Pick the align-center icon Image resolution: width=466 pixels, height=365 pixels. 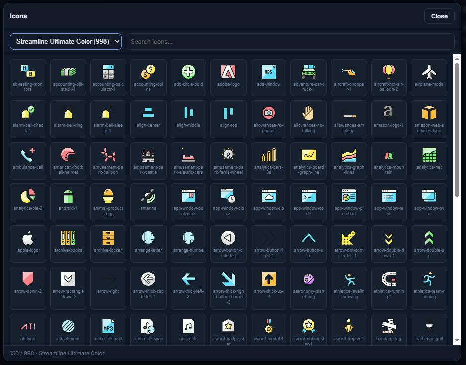(x=148, y=119)
